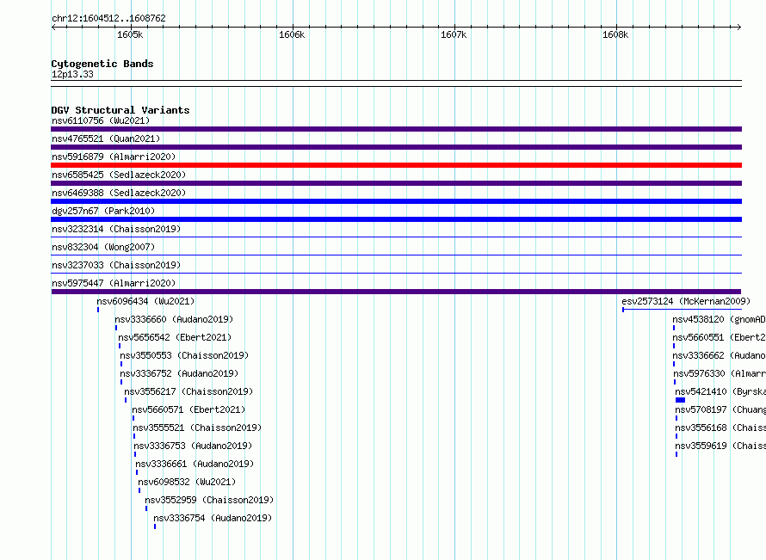The width and height of the screenshot is (766, 560).
Task: Open nsv5656542 (Ebert2021) variant
Action: click(x=175, y=337)
